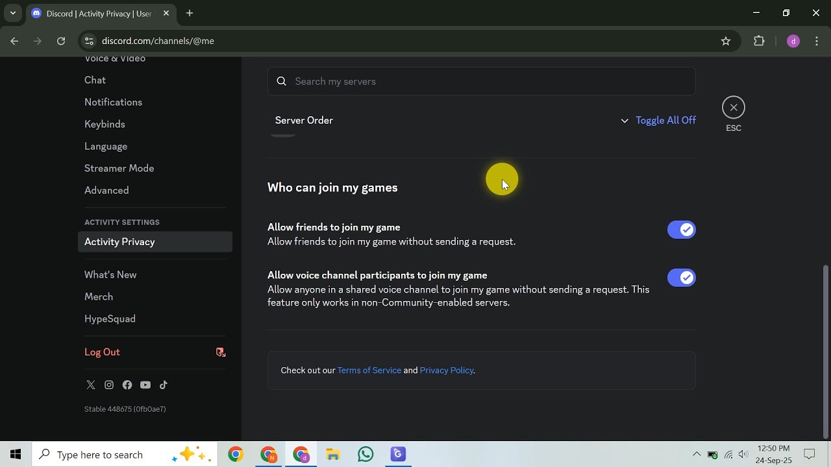This screenshot has height=467, width=831.
Task: Open Chrome profile avatar
Action: pos(793,41)
